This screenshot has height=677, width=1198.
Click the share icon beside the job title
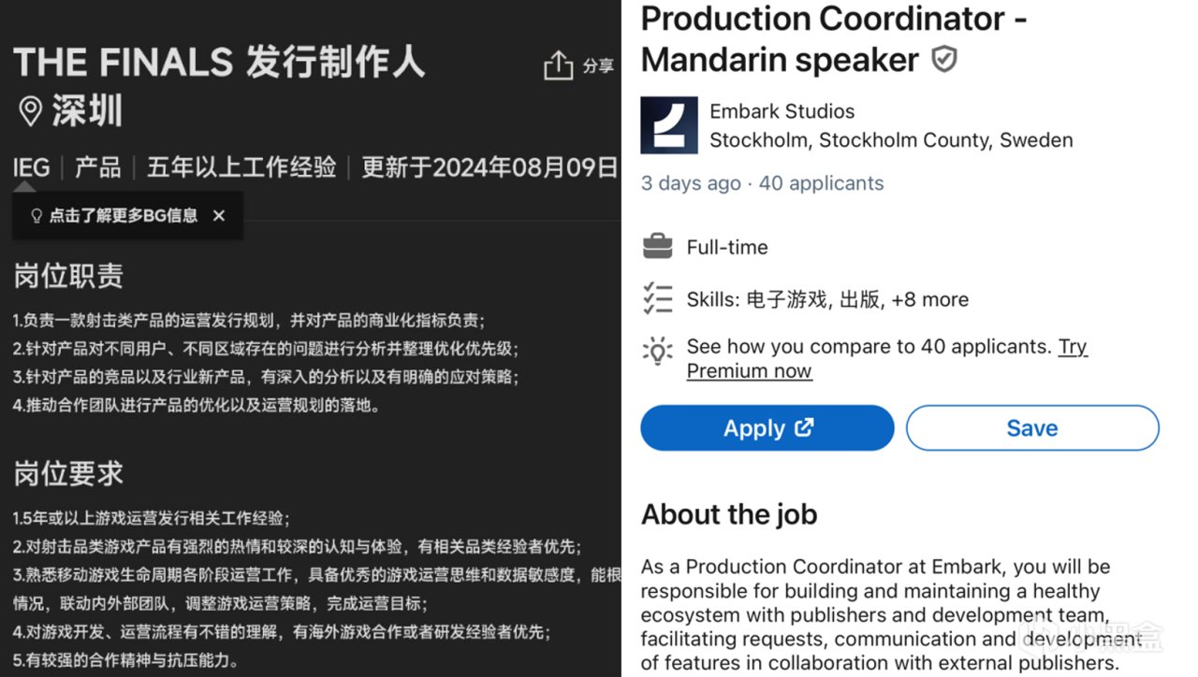pos(558,65)
